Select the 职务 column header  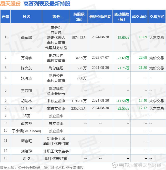tap(56, 17)
